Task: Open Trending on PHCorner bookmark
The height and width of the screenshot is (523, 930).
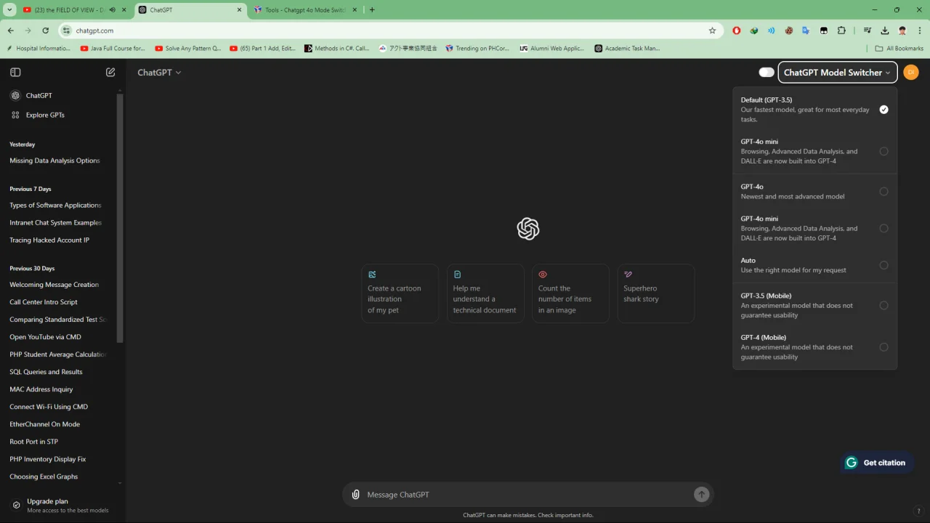Action: tap(477, 49)
